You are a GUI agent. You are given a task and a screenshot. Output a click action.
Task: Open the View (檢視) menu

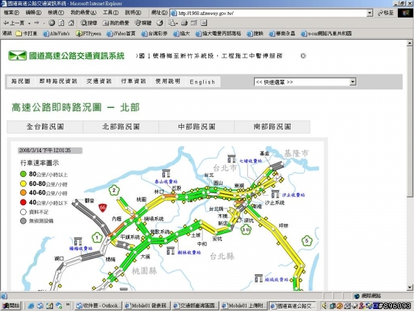pyautogui.click(x=56, y=12)
